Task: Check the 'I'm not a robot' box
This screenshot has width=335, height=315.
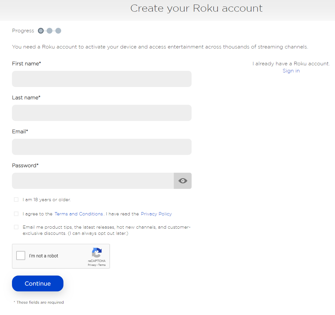Action: pyautogui.click(x=20, y=255)
